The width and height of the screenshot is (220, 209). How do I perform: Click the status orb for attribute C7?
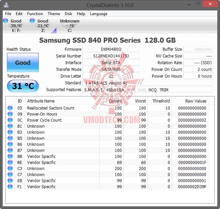10,174
